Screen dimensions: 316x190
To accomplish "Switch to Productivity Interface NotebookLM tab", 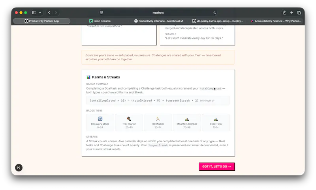I will (159, 21).
